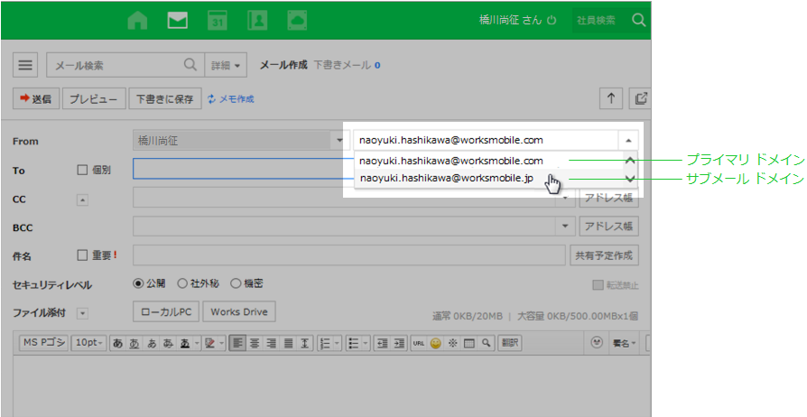The height and width of the screenshot is (417, 807).
Task: Click the 送信 send button
Action: click(x=36, y=98)
